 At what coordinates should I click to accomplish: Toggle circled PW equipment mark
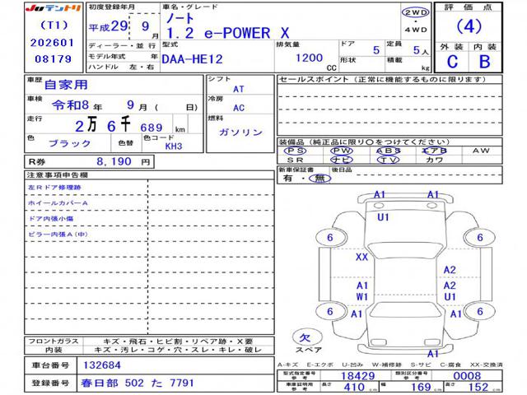(342, 151)
